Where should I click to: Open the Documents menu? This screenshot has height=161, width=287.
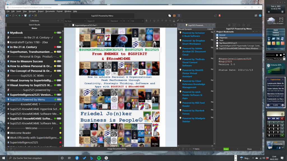click(50, 11)
